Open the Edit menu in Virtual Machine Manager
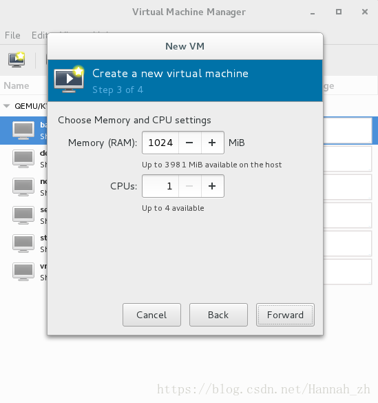The image size is (378, 403). point(39,35)
